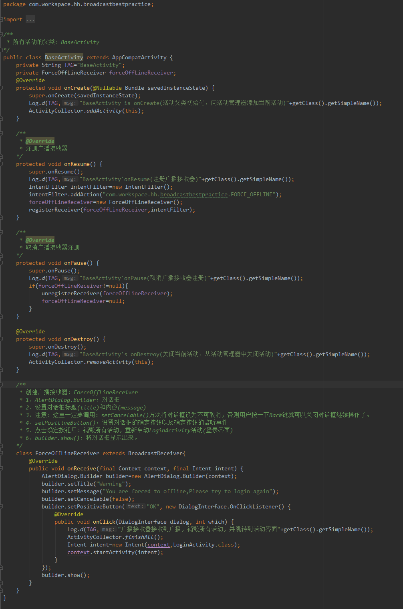Click the "Warning" string in builder.setTitle

[111, 484]
